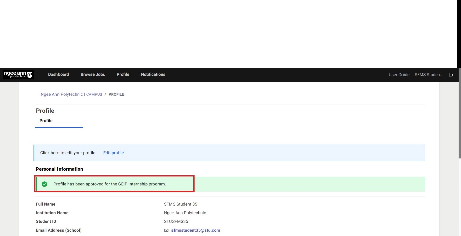Viewport: 461px width, 236px height.
Task: Open the Notifications page
Action: tap(153, 75)
